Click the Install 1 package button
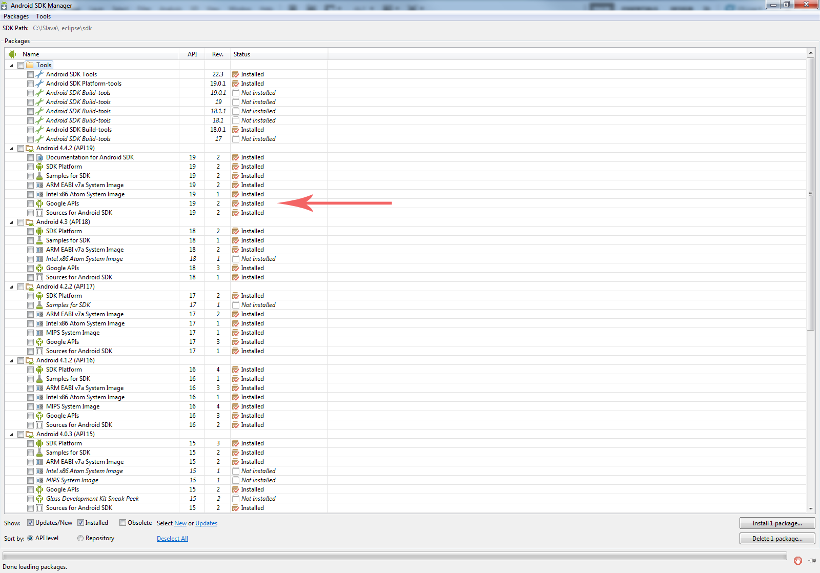 click(x=777, y=523)
